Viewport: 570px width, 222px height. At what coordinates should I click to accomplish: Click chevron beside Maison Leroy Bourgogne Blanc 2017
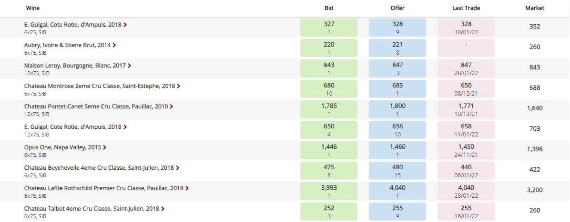pos(130,66)
